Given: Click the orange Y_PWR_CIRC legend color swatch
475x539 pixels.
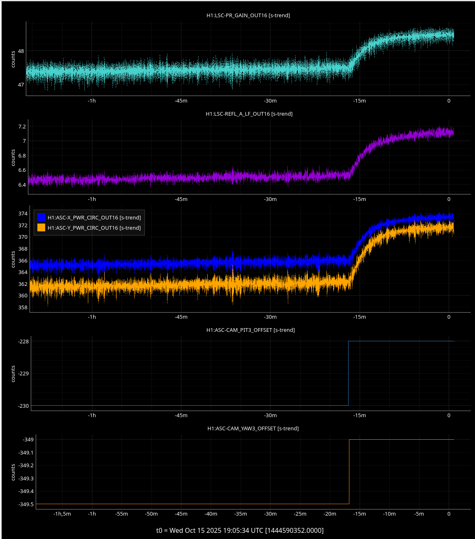Looking at the screenshot, I should point(41,228).
